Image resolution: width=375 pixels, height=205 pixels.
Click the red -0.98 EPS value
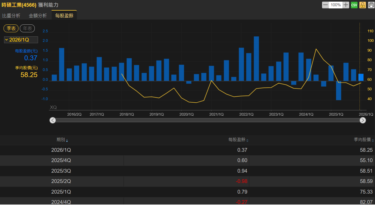pyautogui.click(x=241, y=181)
